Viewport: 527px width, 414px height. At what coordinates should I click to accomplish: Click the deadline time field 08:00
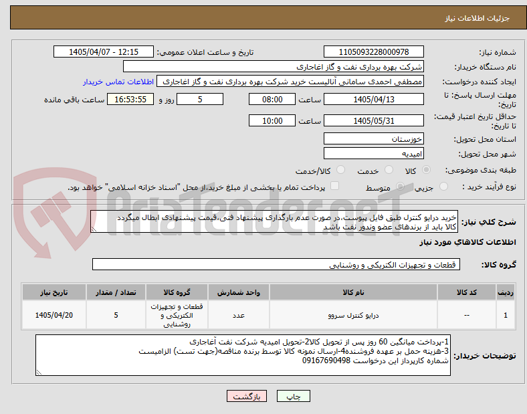pyautogui.click(x=272, y=99)
